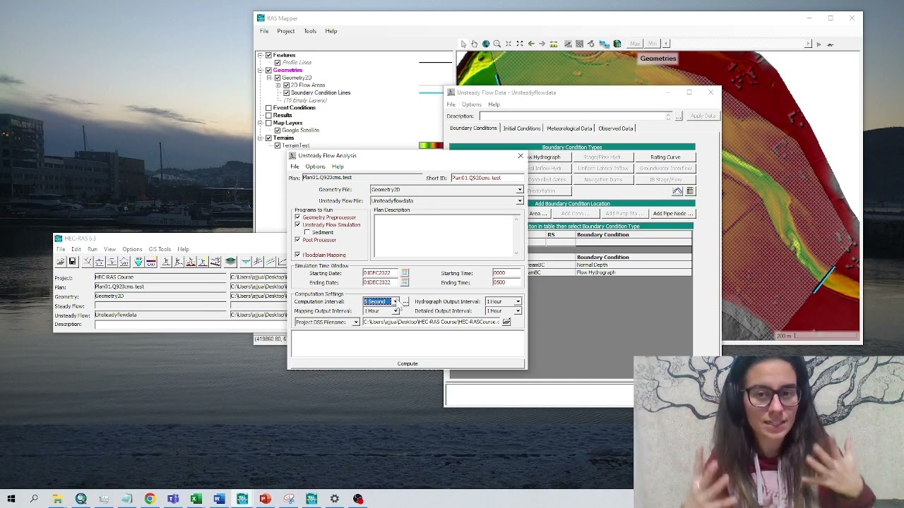Collapse the Features tree node
The width and height of the screenshot is (904, 508).
[260, 55]
